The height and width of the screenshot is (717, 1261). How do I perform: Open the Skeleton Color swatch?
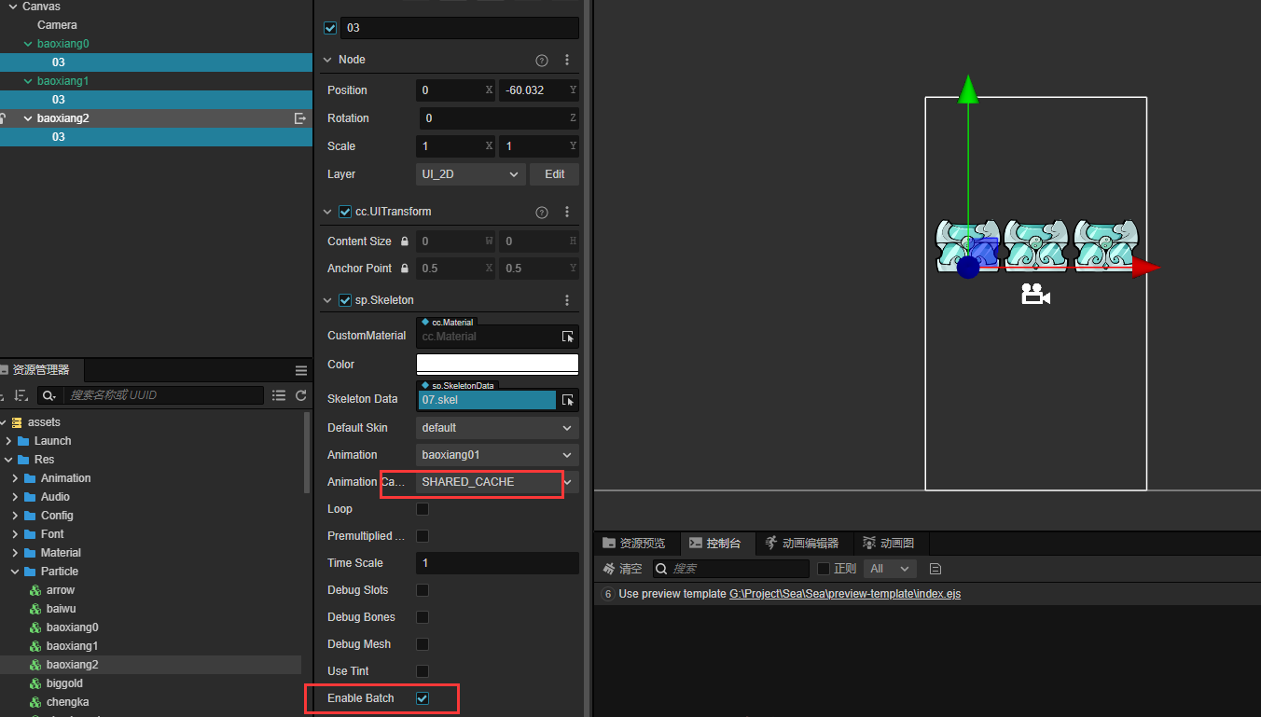pyautogui.click(x=497, y=365)
